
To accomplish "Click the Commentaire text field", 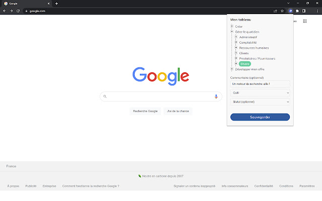I will pyautogui.click(x=260, y=84).
